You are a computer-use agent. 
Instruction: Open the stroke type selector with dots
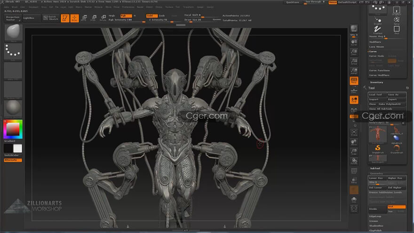pos(13,51)
